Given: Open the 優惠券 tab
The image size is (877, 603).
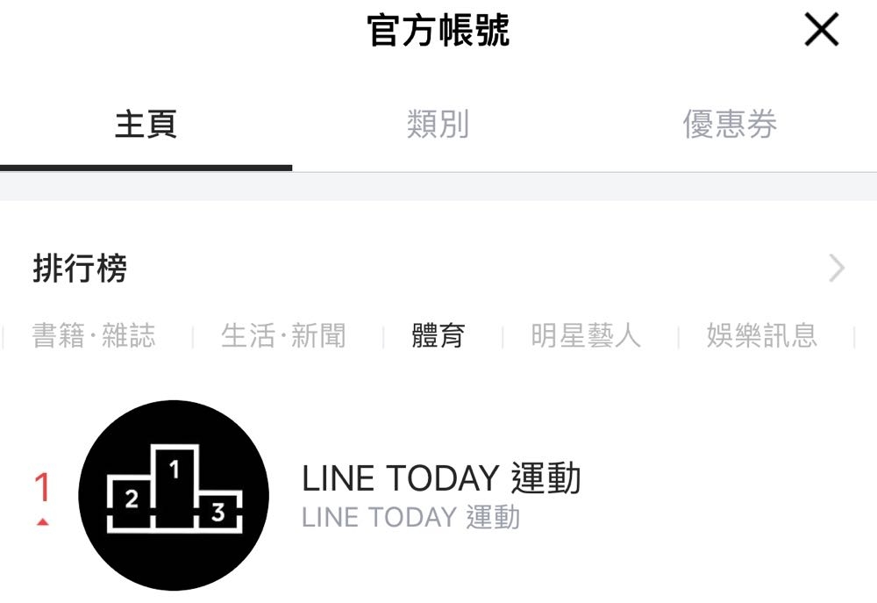Looking at the screenshot, I should click(x=730, y=124).
